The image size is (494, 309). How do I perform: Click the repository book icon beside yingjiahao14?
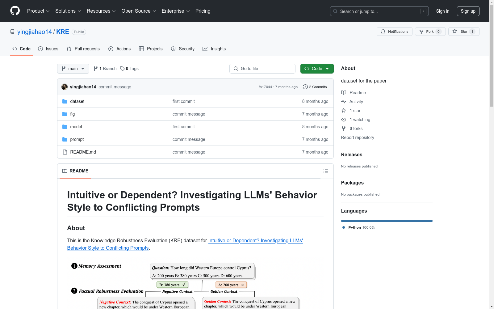12,32
